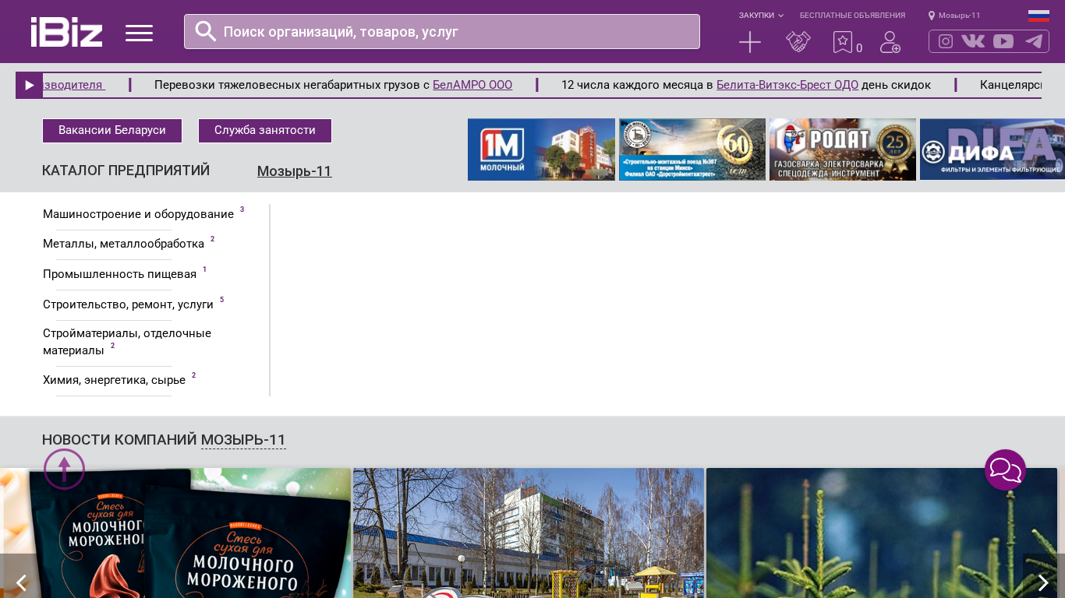Viewport: 1065px width, 598px height.
Task: Open the БелАМРО ООО link
Action: [472, 85]
